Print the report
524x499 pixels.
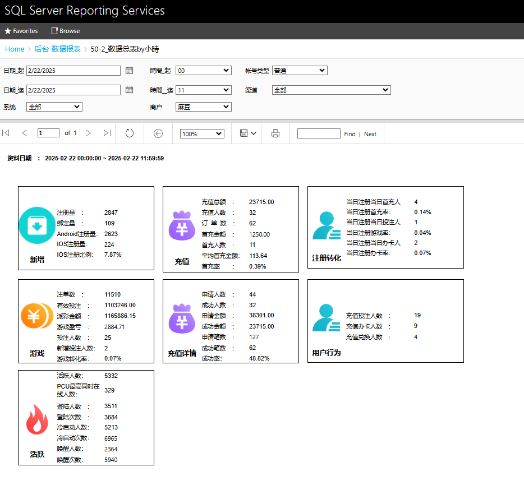click(275, 133)
